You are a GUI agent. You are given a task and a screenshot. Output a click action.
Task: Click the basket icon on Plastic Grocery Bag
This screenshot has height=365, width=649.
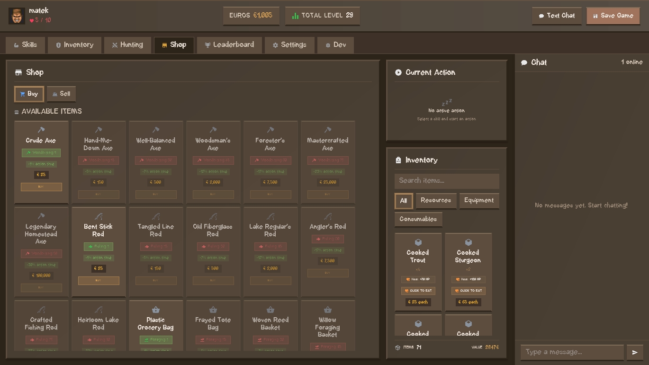point(155,310)
